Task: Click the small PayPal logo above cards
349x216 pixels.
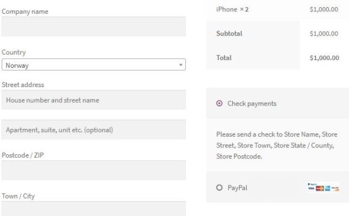Action: [x=312, y=184]
